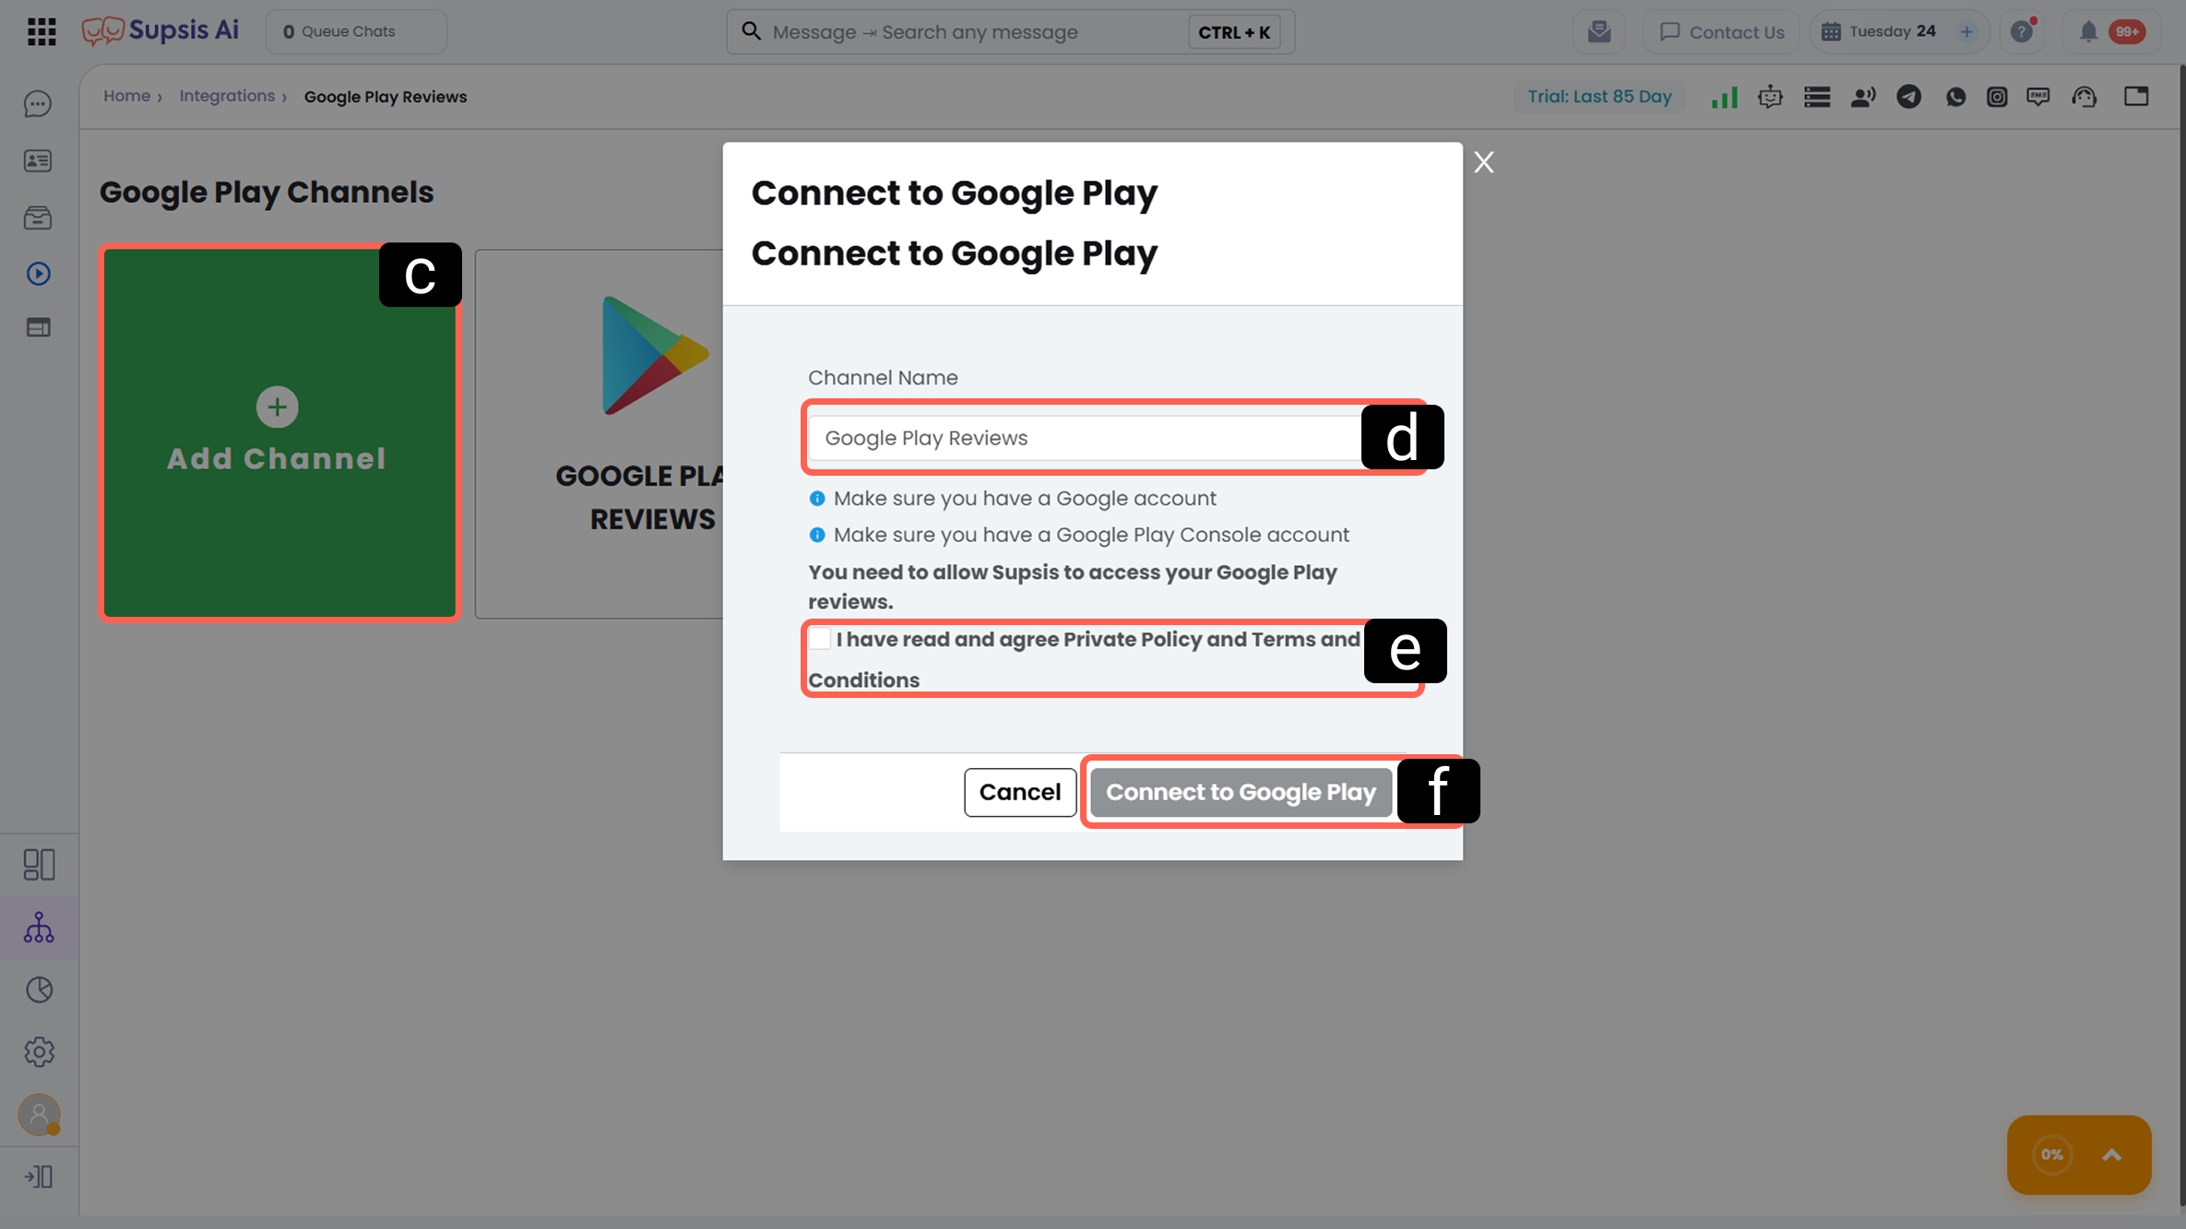Open Contact Us
The width and height of the screenshot is (2186, 1229).
(1722, 32)
